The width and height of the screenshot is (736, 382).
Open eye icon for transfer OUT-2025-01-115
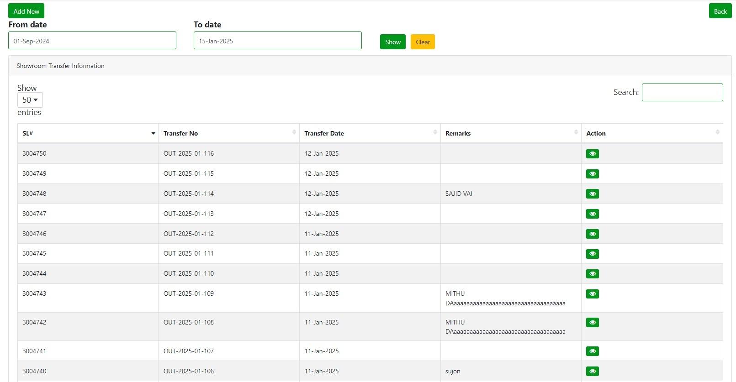pos(592,174)
